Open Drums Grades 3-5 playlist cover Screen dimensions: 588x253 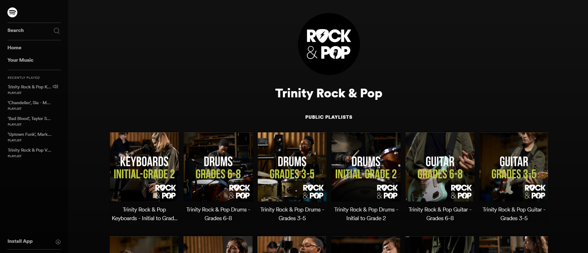[x=292, y=167]
